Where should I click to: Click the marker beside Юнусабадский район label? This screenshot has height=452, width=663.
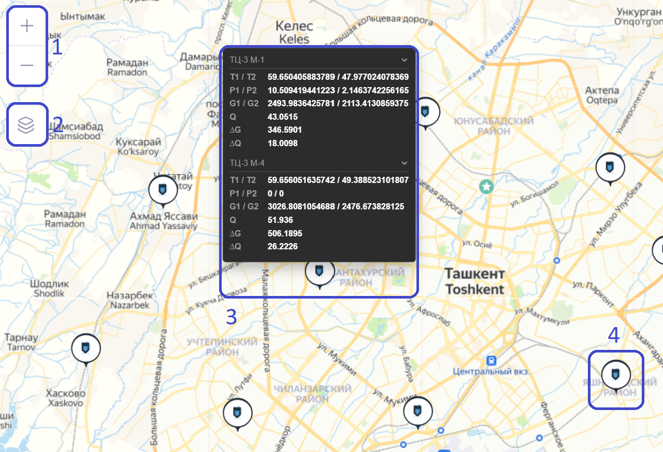425,111
